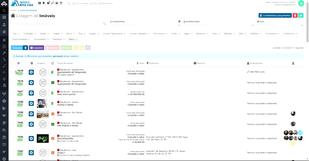The width and height of the screenshot is (309, 161).
Task: Check the row checkbox for property 7618
Action: pyautogui.click(x=13, y=83)
